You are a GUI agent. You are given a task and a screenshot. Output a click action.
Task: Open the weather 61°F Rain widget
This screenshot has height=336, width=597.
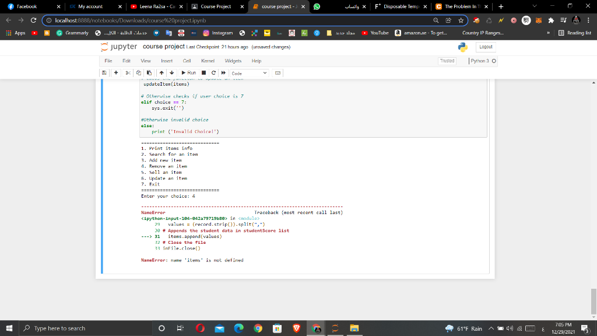point(463,328)
